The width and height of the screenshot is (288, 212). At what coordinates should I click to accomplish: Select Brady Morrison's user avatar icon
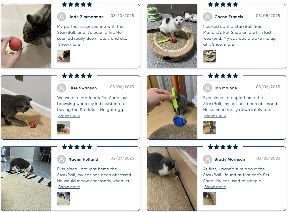[x=208, y=159]
